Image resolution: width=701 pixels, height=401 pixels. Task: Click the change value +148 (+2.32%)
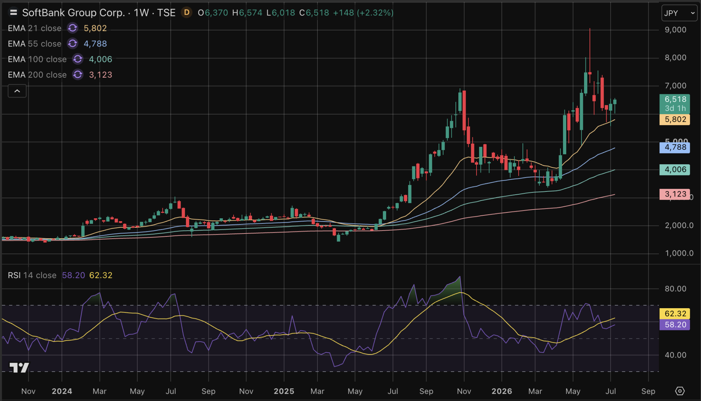point(363,13)
